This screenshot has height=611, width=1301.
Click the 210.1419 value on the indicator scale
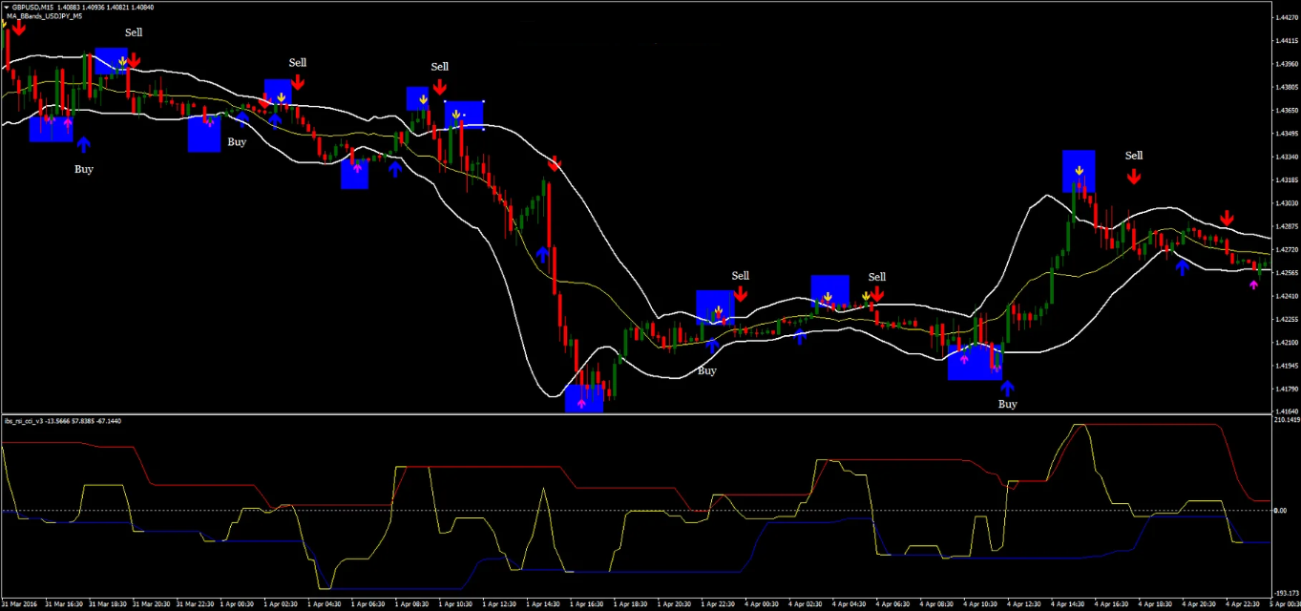coord(1287,420)
